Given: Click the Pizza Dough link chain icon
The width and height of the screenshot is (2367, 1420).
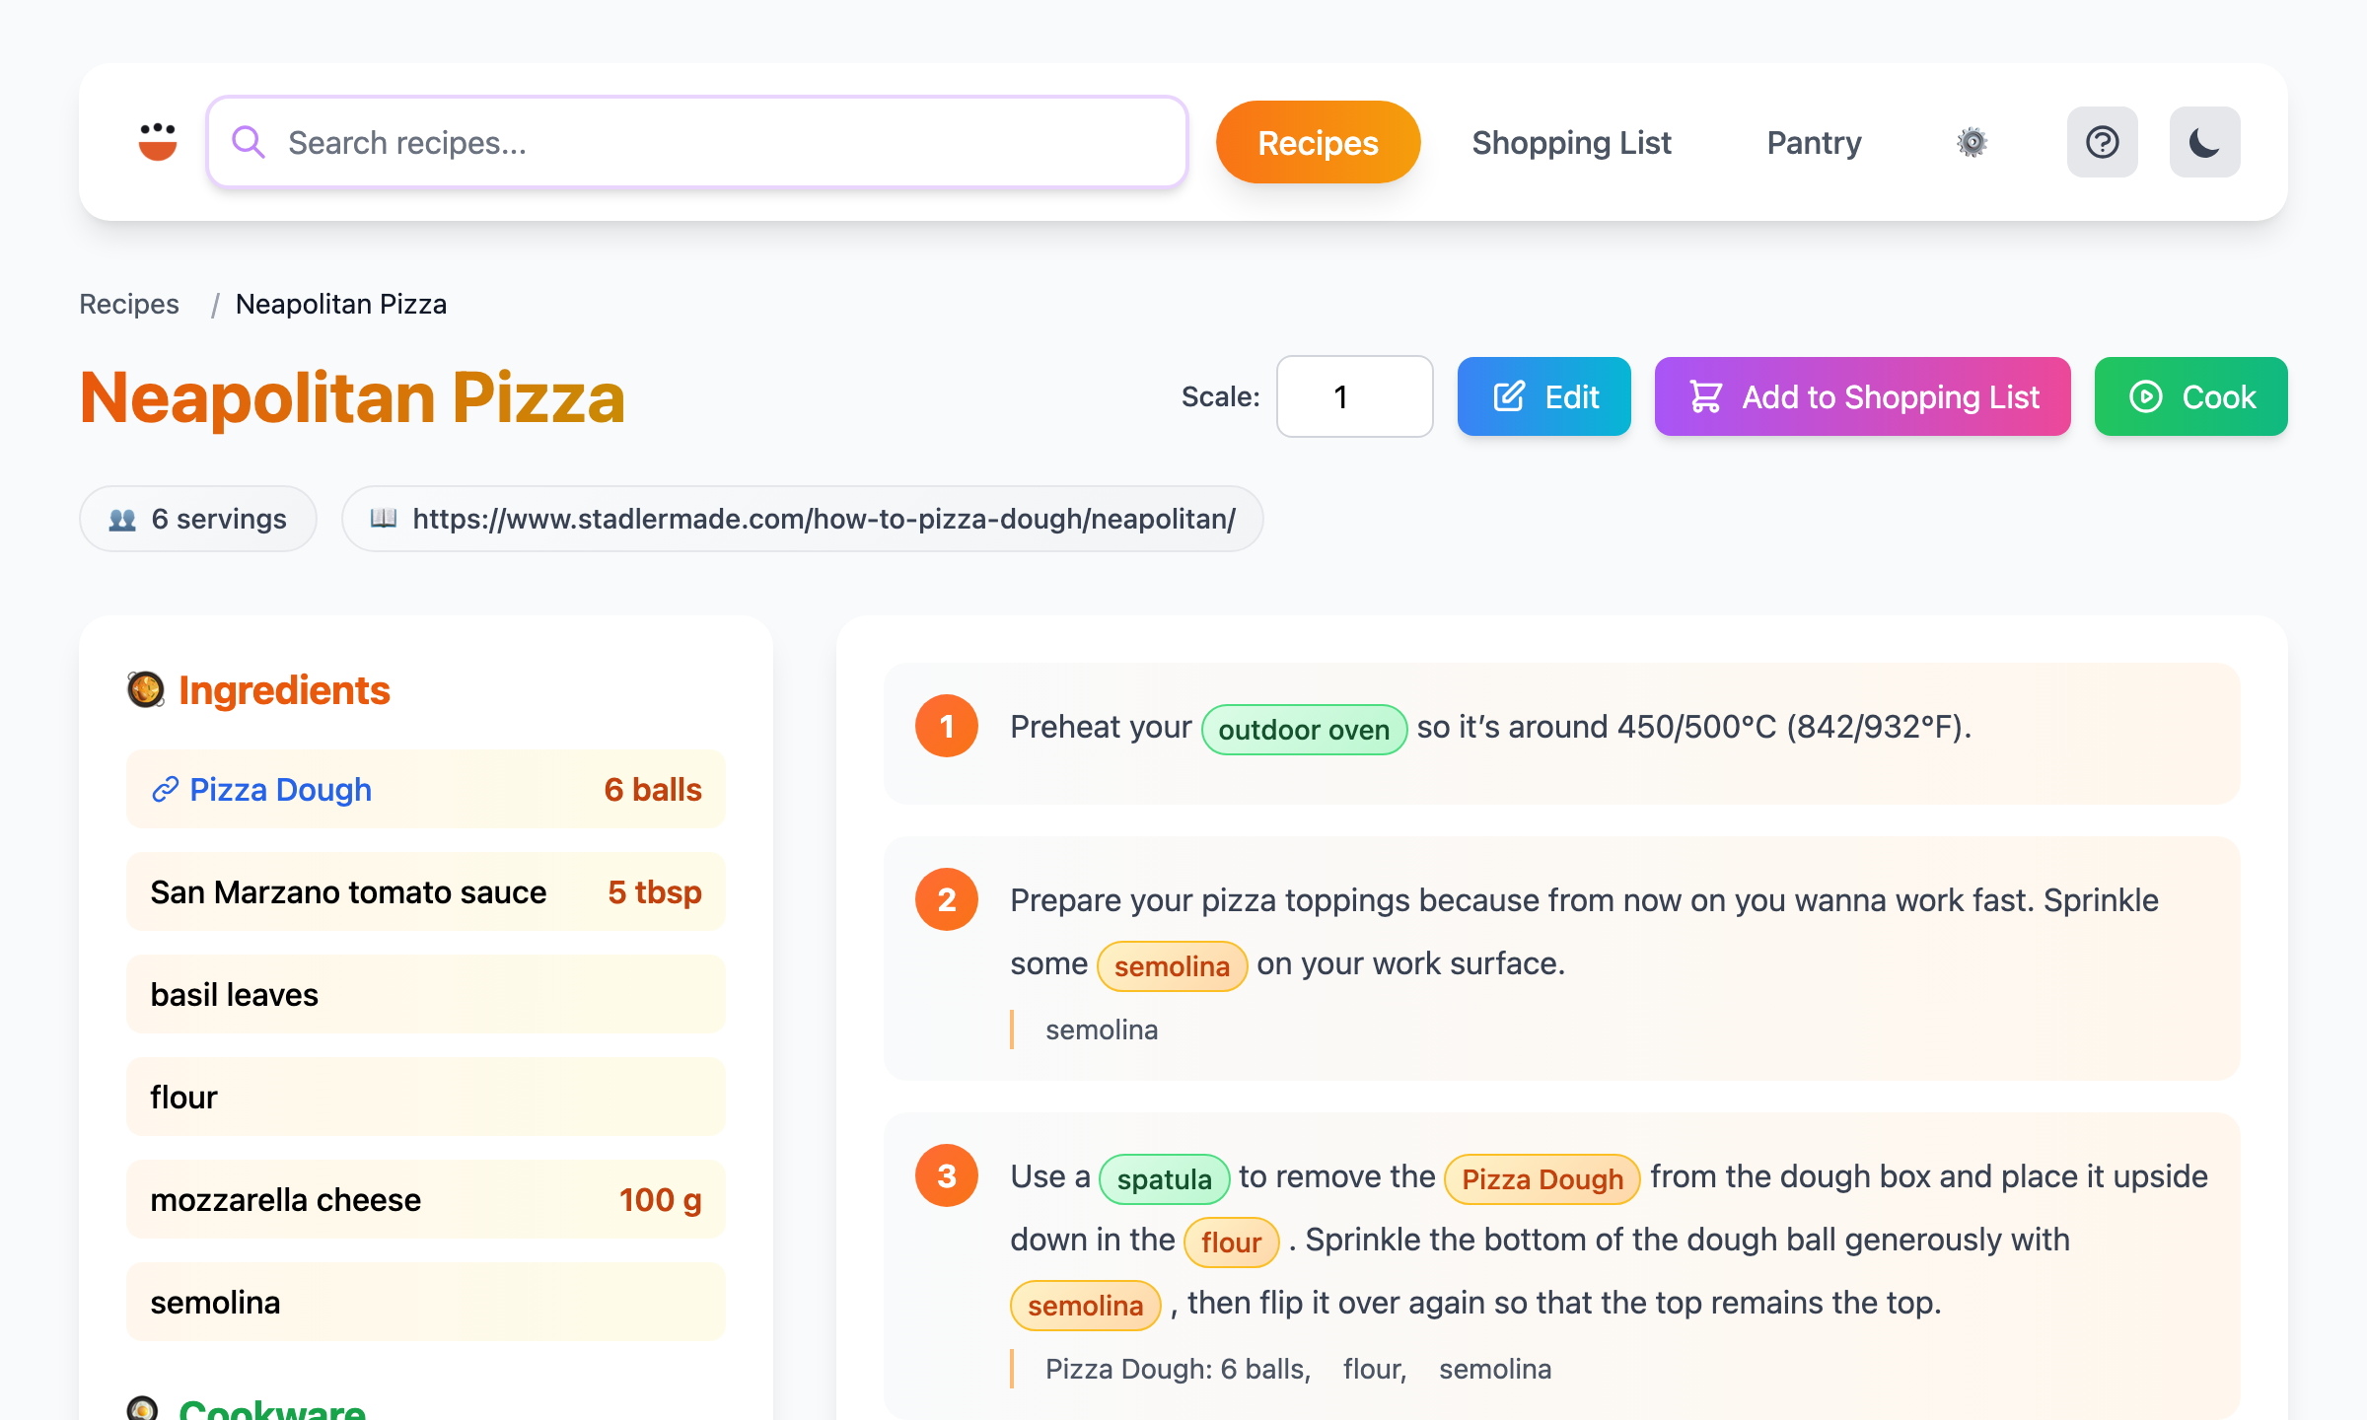Looking at the screenshot, I should coord(165,790).
